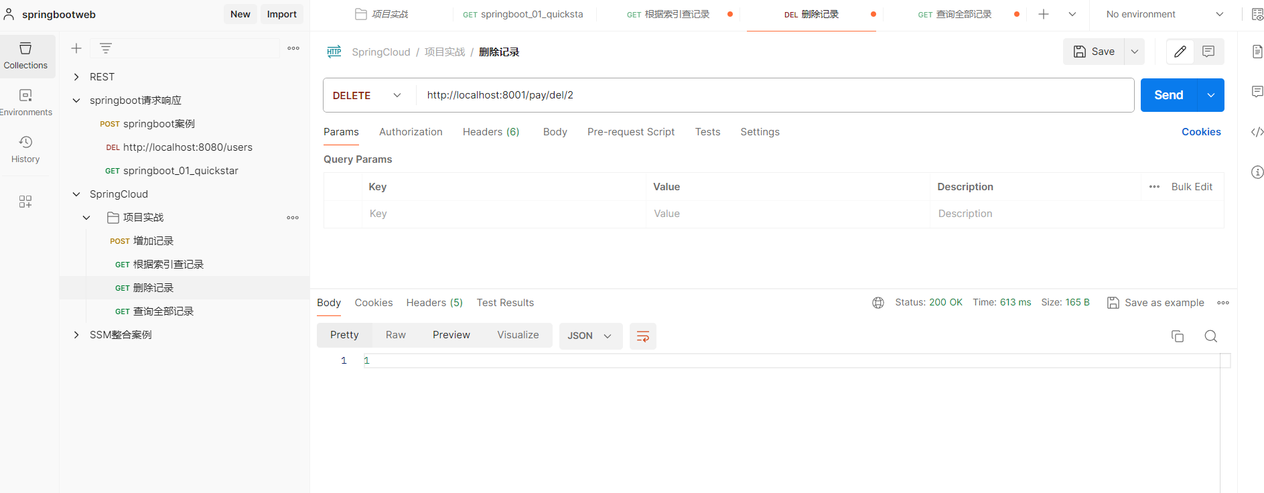Click the HTTP icon in breadcrumb
The width and height of the screenshot is (1264, 493).
tap(334, 52)
